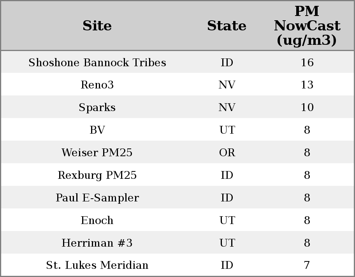Click the Paul E-Sampler site name
Image resolution: width=355 pixels, height=277 pixels.
[x=97, y=198]
